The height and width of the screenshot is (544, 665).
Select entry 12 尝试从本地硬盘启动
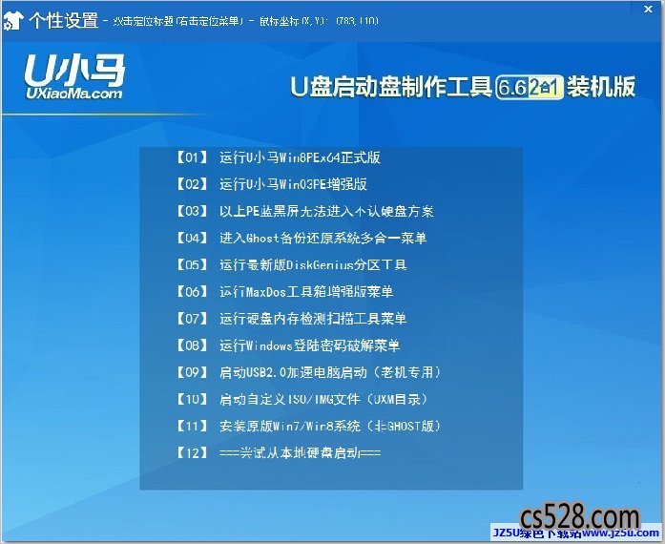pos(279,452)
